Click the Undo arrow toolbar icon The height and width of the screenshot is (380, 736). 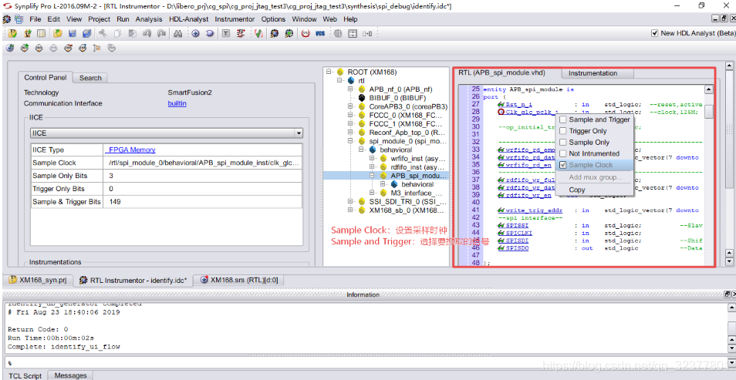147,33
